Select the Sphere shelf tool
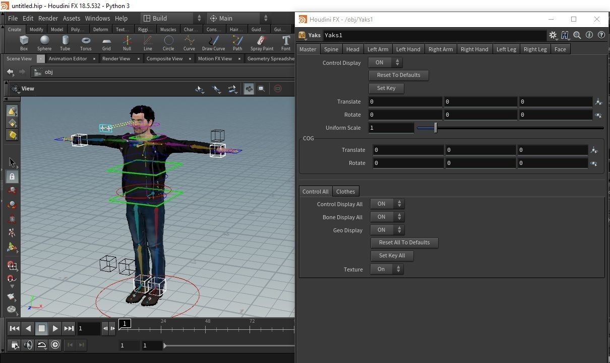The width and height of the screenshot is (610, 363). click(x=44, y=43)
